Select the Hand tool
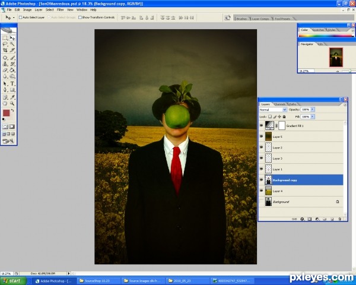The height and width of the screenshot is (285, 356). [x=5, y=104]
